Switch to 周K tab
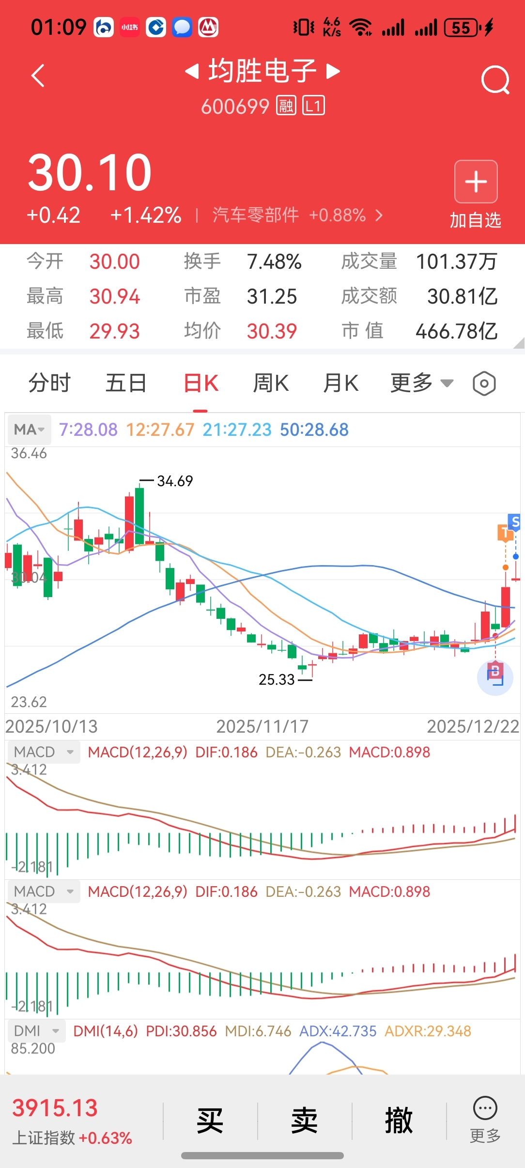Screen dimensions: 525x1168 (x=271, y=384)
